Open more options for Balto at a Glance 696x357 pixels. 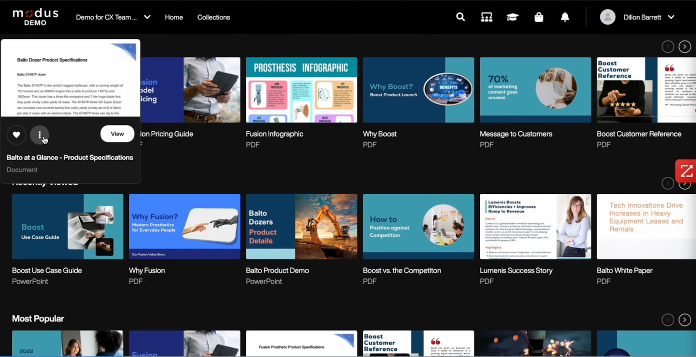click(x=40, y=135)
